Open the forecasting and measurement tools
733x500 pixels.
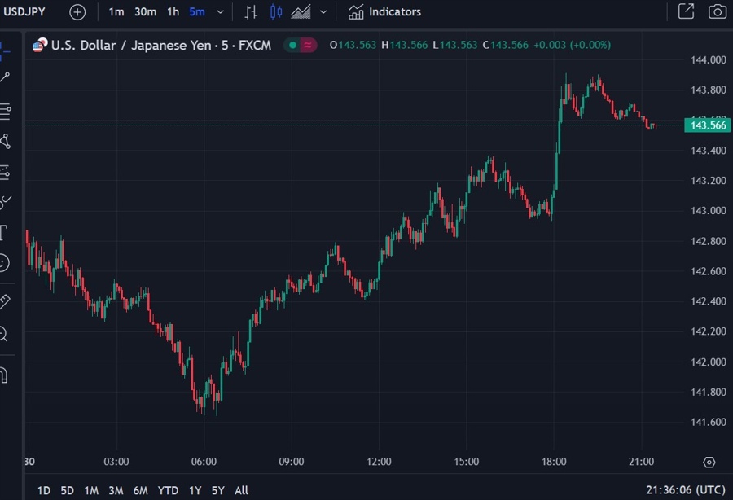click(x=5, y=172)
